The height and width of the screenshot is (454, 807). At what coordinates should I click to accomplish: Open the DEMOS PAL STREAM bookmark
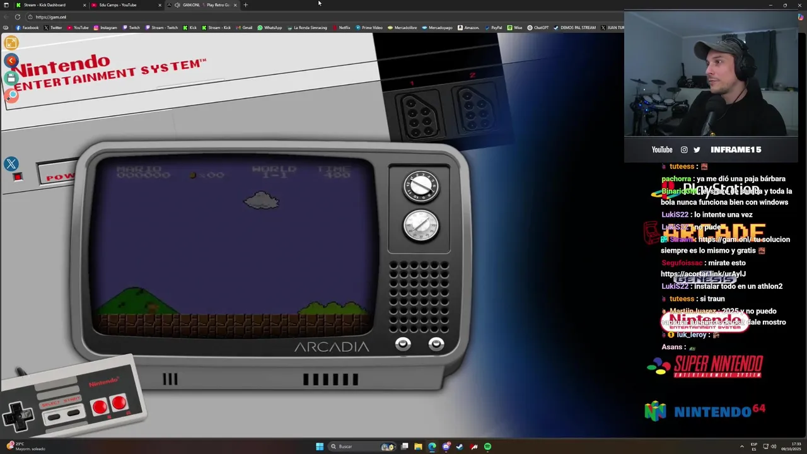(x=574, y=28)
